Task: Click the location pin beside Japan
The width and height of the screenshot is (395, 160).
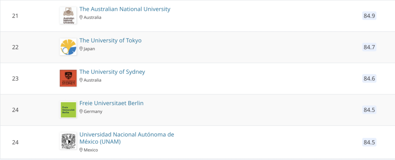Action: (81, 49)
